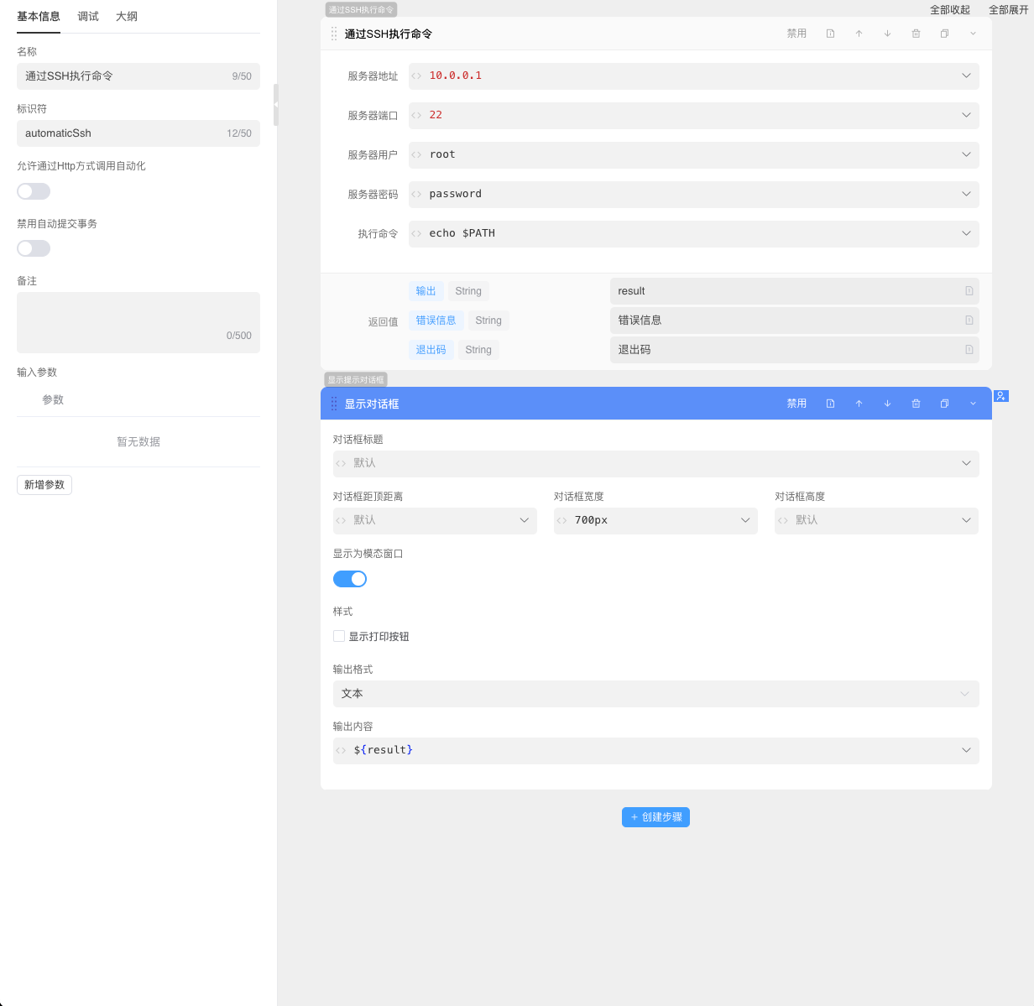The width and height of the screenshot is (1034, 1006).
Task: Collapse the 显示对话框 step panel
Action: pyautogui.click(x=973, y=404)
